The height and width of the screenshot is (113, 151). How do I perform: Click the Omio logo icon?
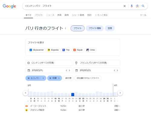88,50
